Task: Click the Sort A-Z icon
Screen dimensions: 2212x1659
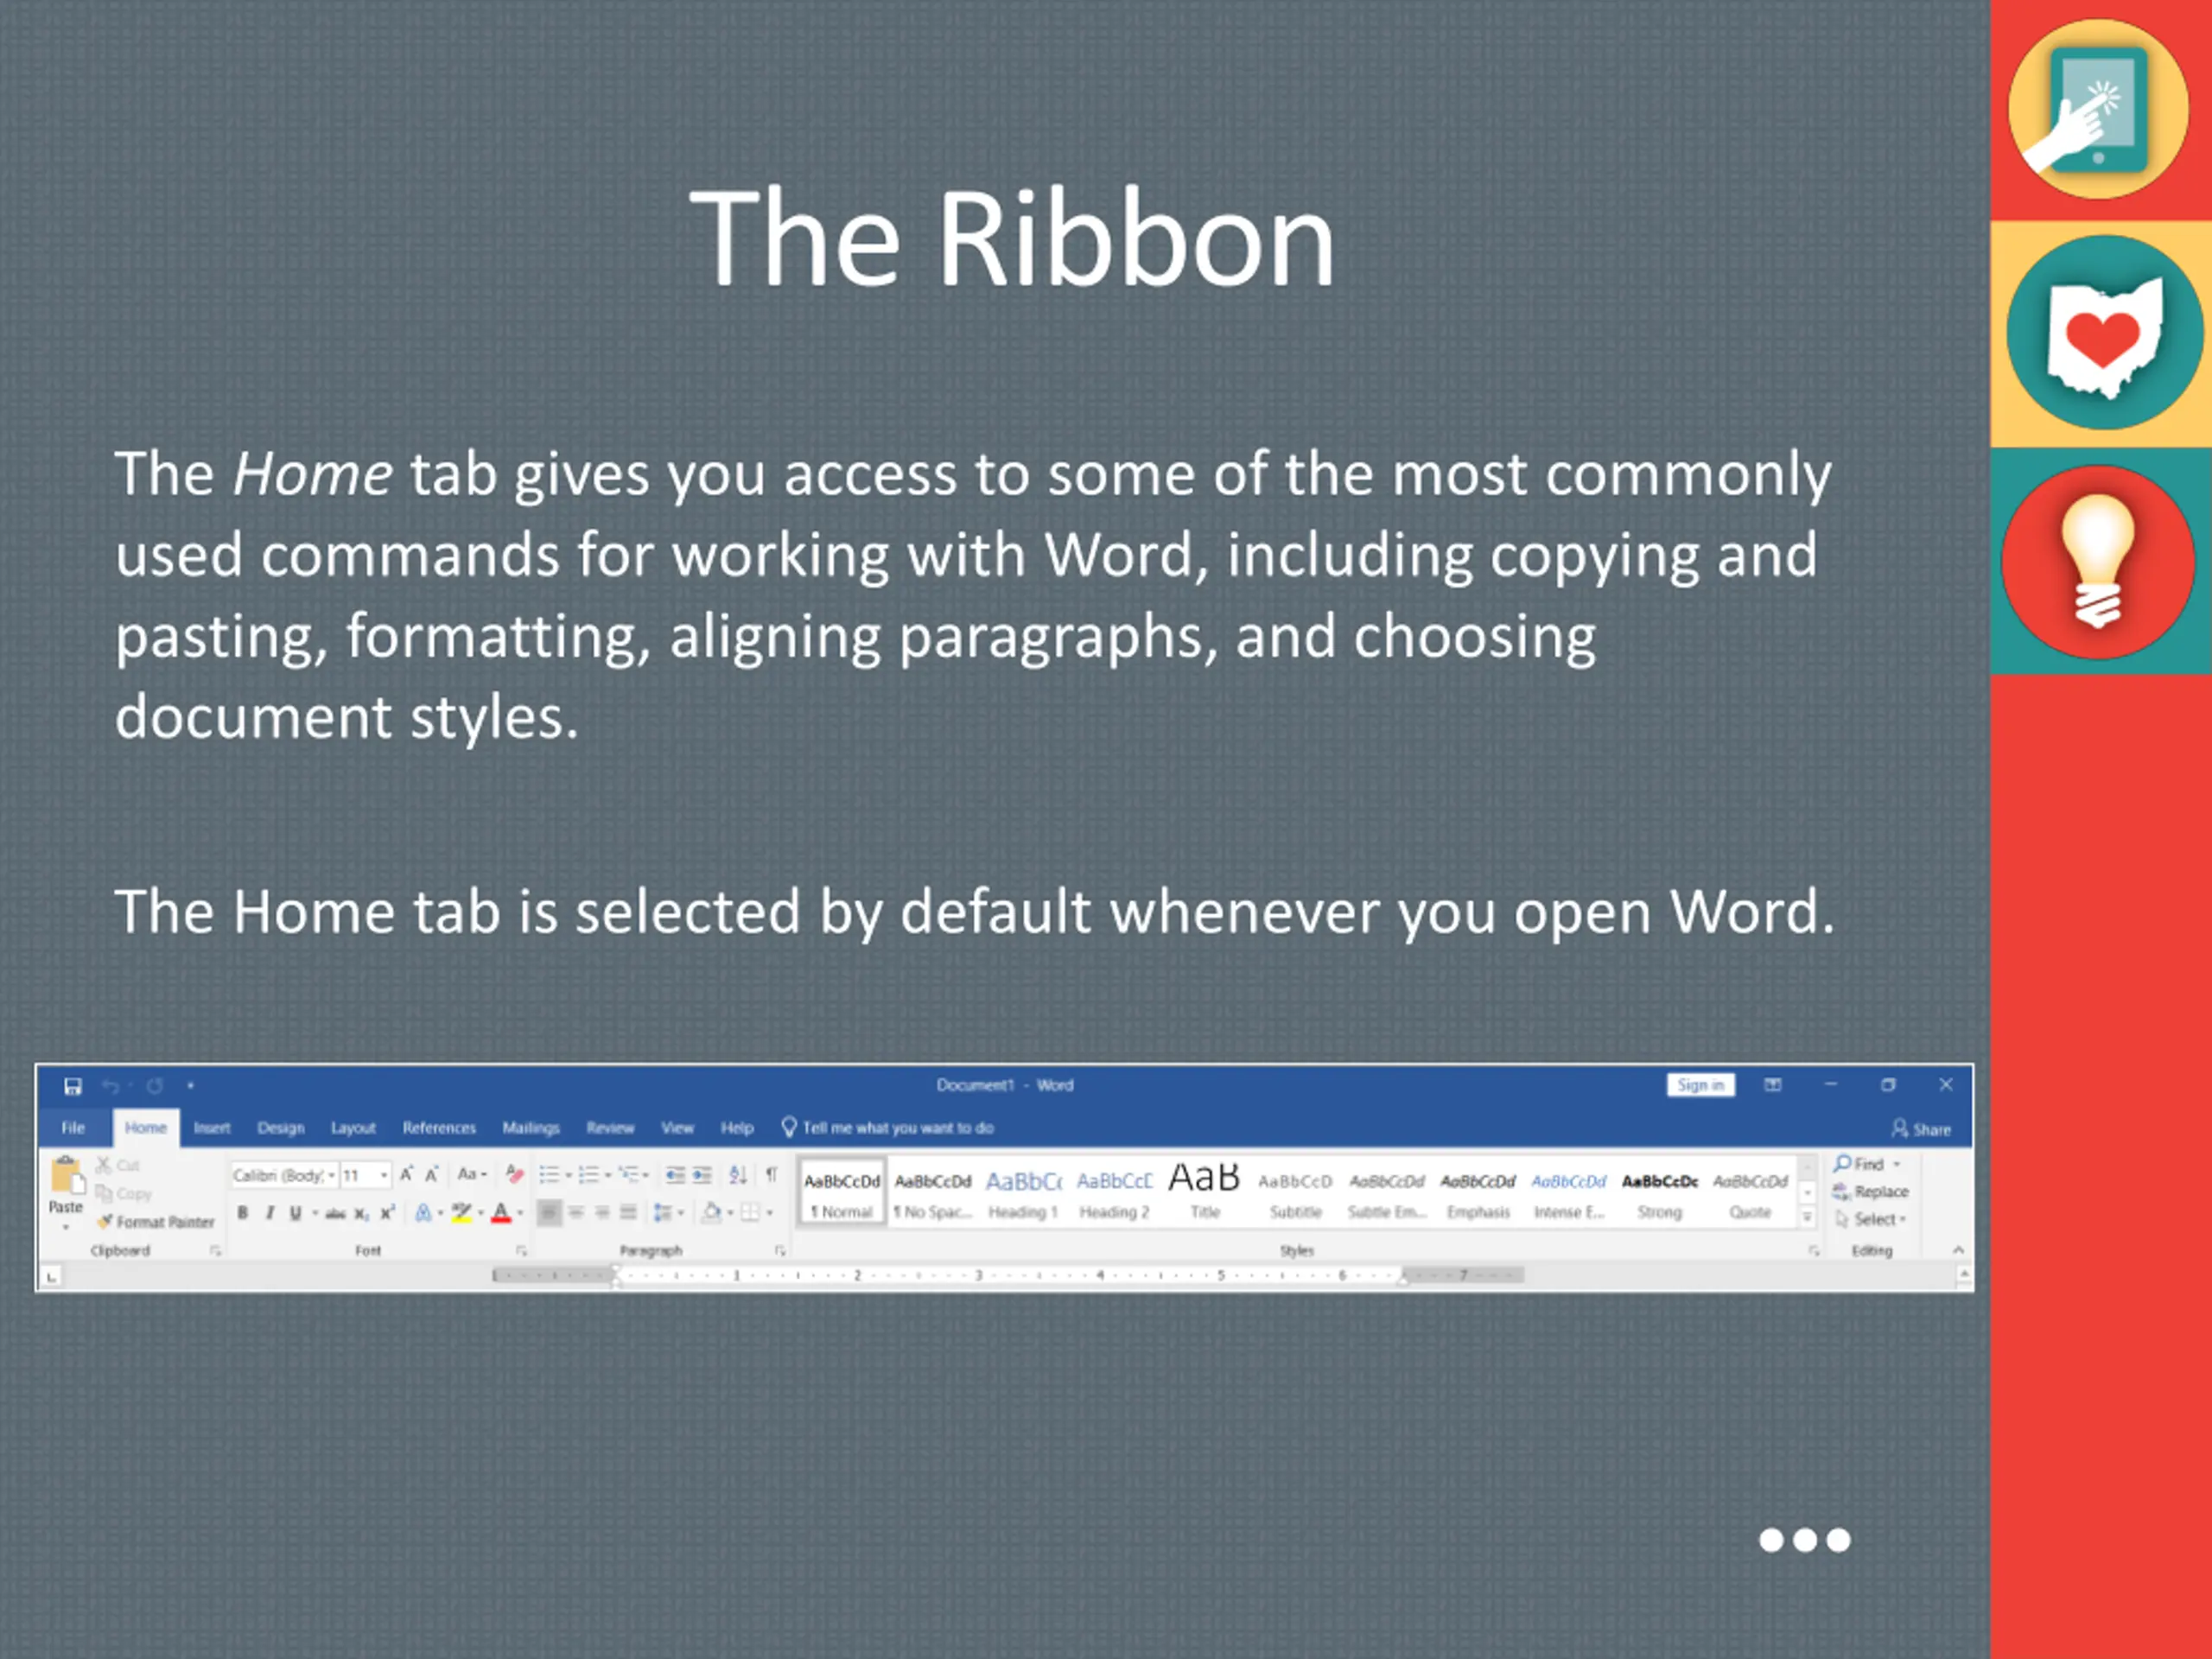Action: [738, 1174]
